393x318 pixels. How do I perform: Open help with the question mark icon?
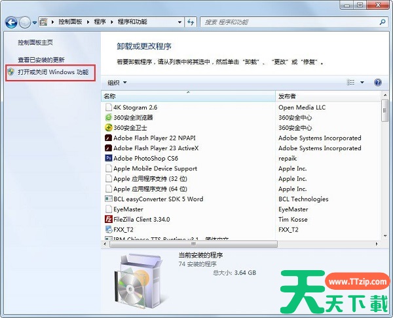[x=377, y=83]
